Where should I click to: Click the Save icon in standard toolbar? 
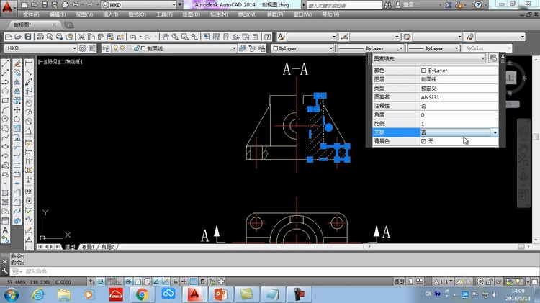(28, 37)
